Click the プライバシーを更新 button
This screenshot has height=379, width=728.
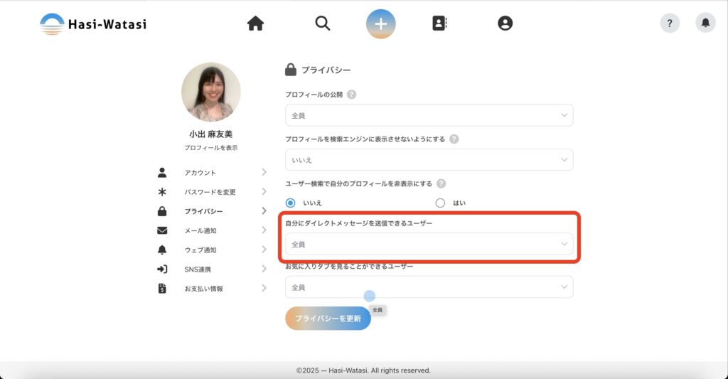click(x=328, y=319)
